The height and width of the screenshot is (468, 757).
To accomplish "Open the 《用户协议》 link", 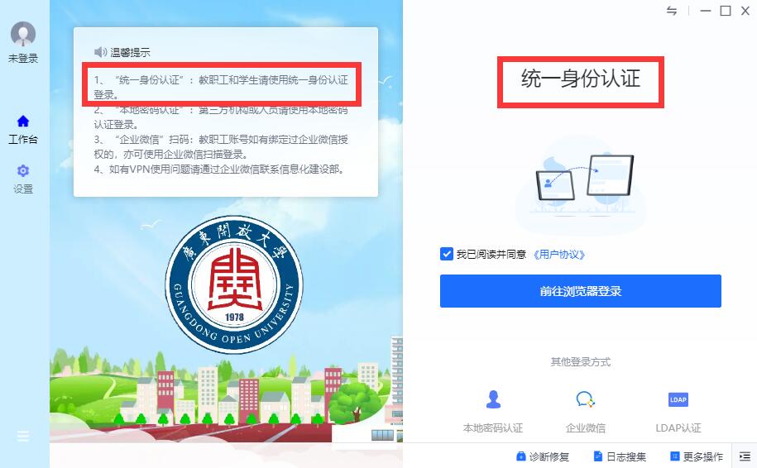I will 558,255.
